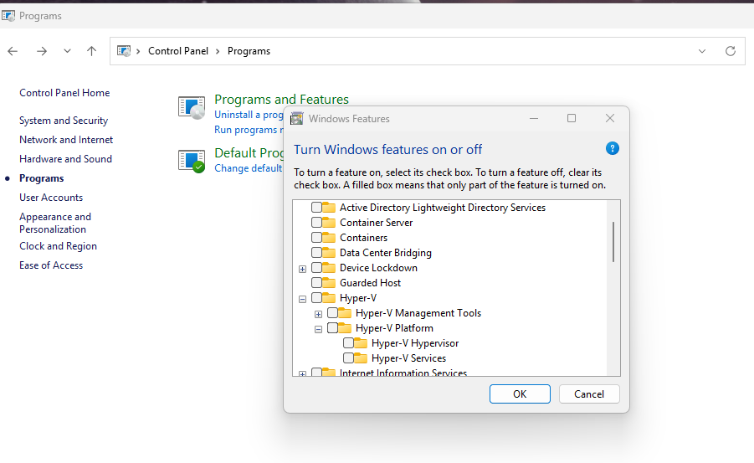This screenshot has width=754, height=463.
Task: Open the address bar history dropdown
Action: (701, 51)
